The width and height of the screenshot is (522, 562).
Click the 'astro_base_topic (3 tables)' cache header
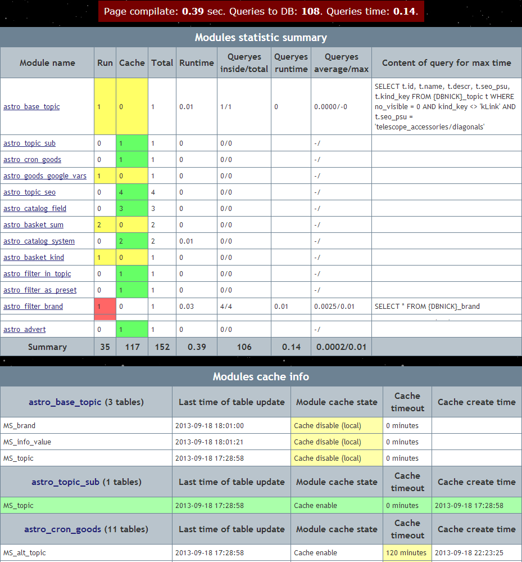(x=87, y=402)
